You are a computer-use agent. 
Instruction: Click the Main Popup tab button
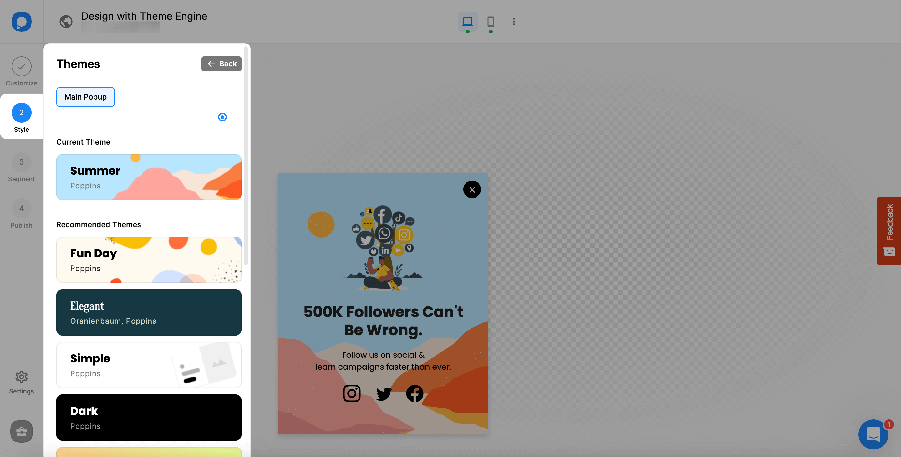point(85,97)
